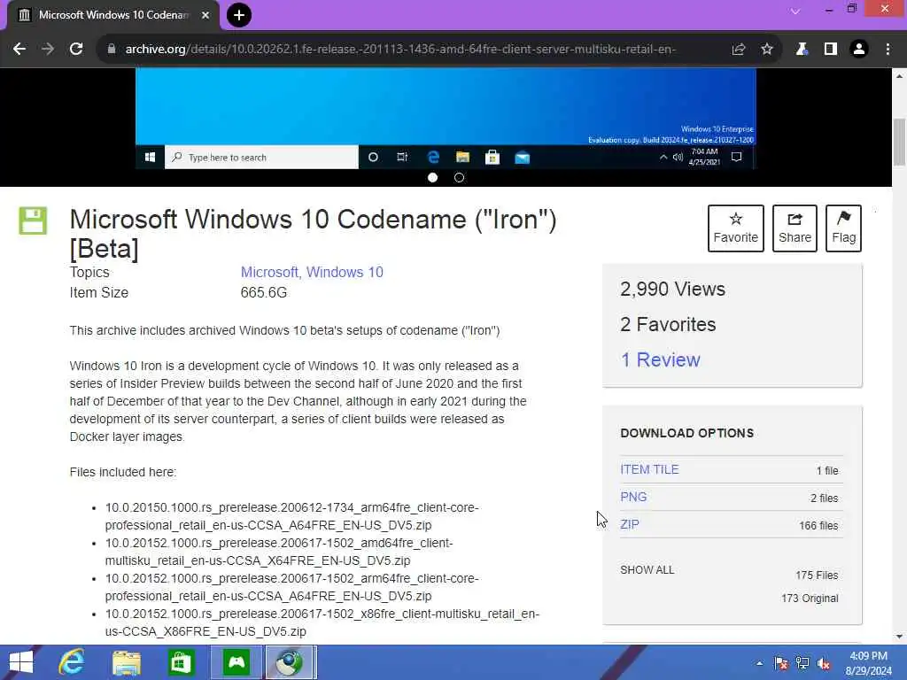Open ITEM TILE download option
The image size is (907, 680).
point(649,469)
